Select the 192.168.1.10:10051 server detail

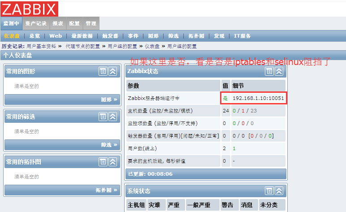tap(258, 98)
